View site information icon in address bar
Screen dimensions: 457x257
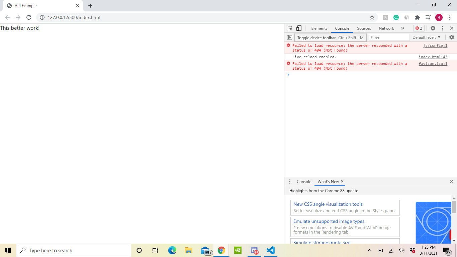(x=42, y=17)
